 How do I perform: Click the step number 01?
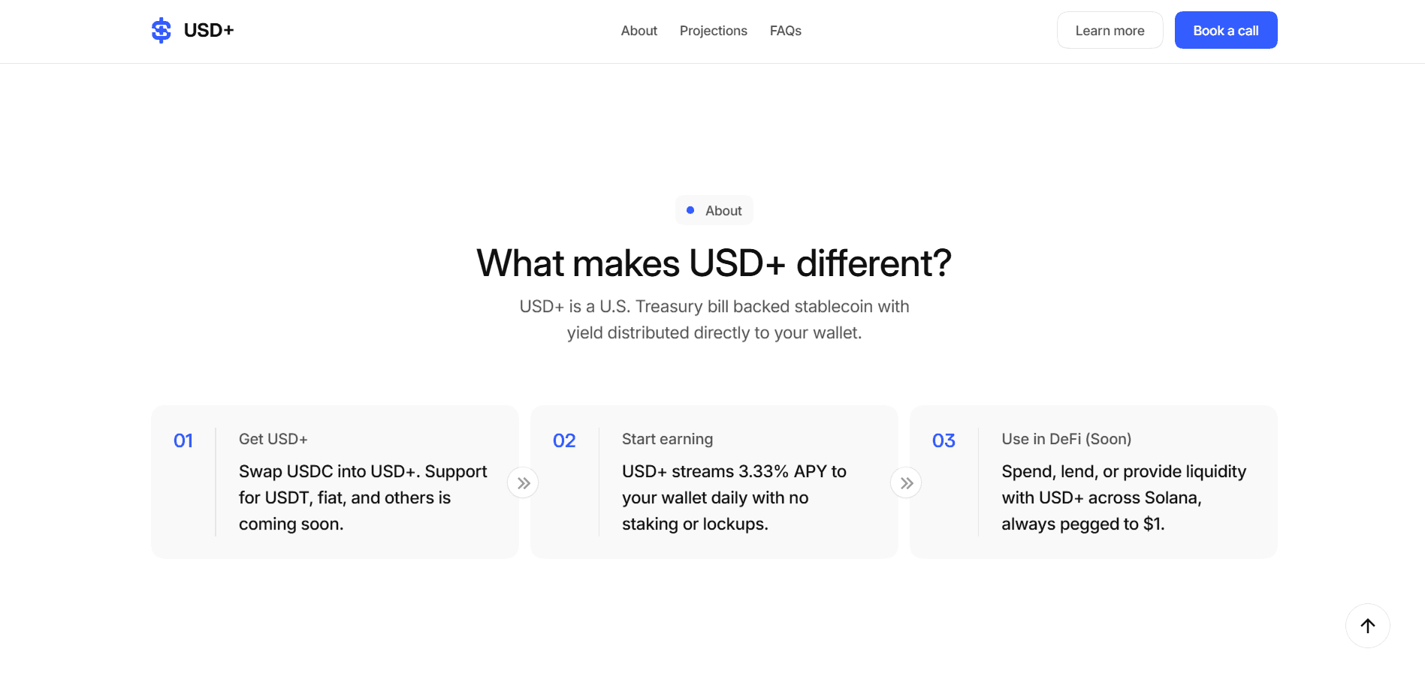pyautogui.click(x=183, y=440)
